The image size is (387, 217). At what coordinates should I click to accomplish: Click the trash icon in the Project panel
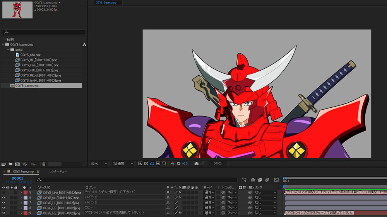pyautogui.click(x=44, y=164)
